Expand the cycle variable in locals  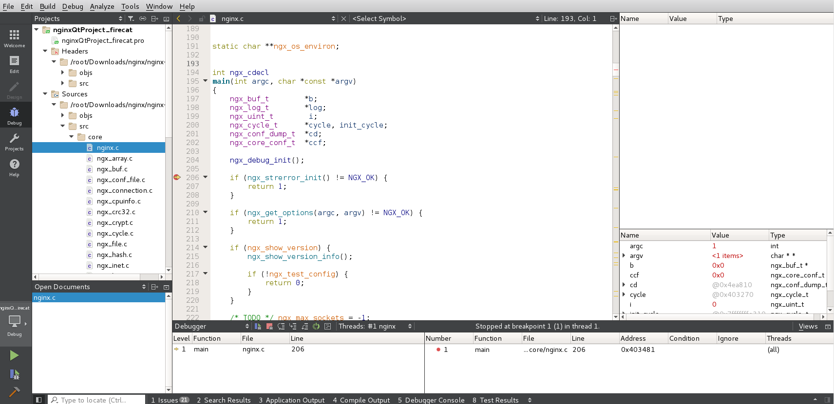pos(624,294)
